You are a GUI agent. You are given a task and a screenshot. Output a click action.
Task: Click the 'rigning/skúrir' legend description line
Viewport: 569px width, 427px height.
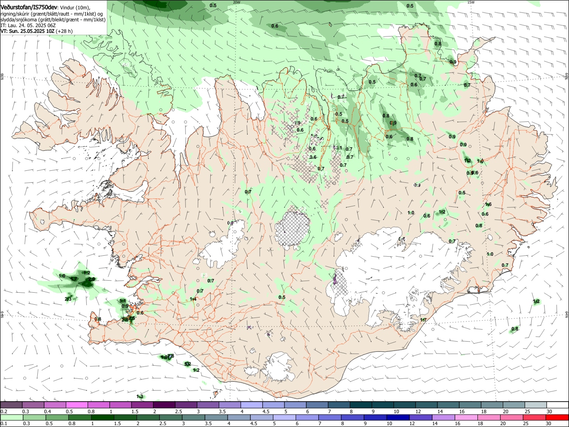coord(52,13)
